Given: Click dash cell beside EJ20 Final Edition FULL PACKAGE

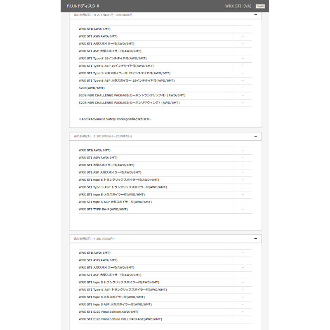Looking at the screenshot, I should [x=243, y=319].
